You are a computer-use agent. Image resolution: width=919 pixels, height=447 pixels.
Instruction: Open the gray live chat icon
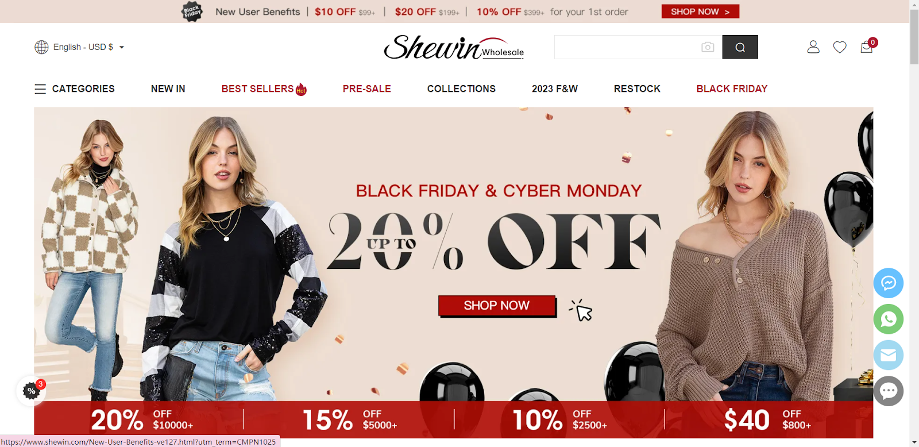(889, 391)
